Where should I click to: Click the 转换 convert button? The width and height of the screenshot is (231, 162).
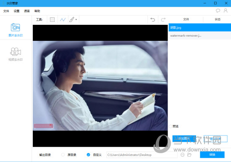(x=212, y=155)
